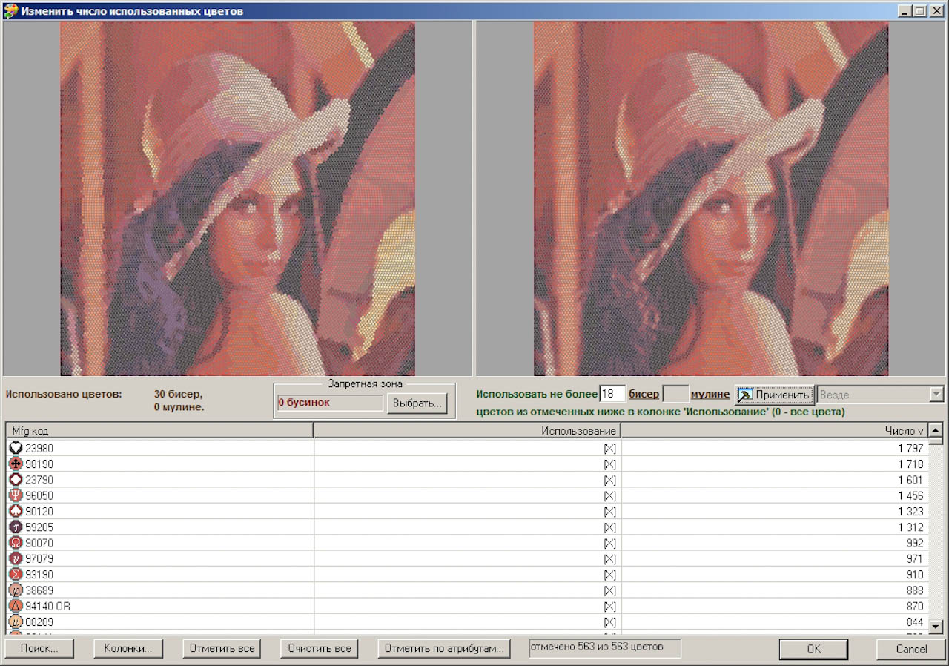Click the count cell '1 456'
This screenshot has height=666, width=949.
(910, 496)
